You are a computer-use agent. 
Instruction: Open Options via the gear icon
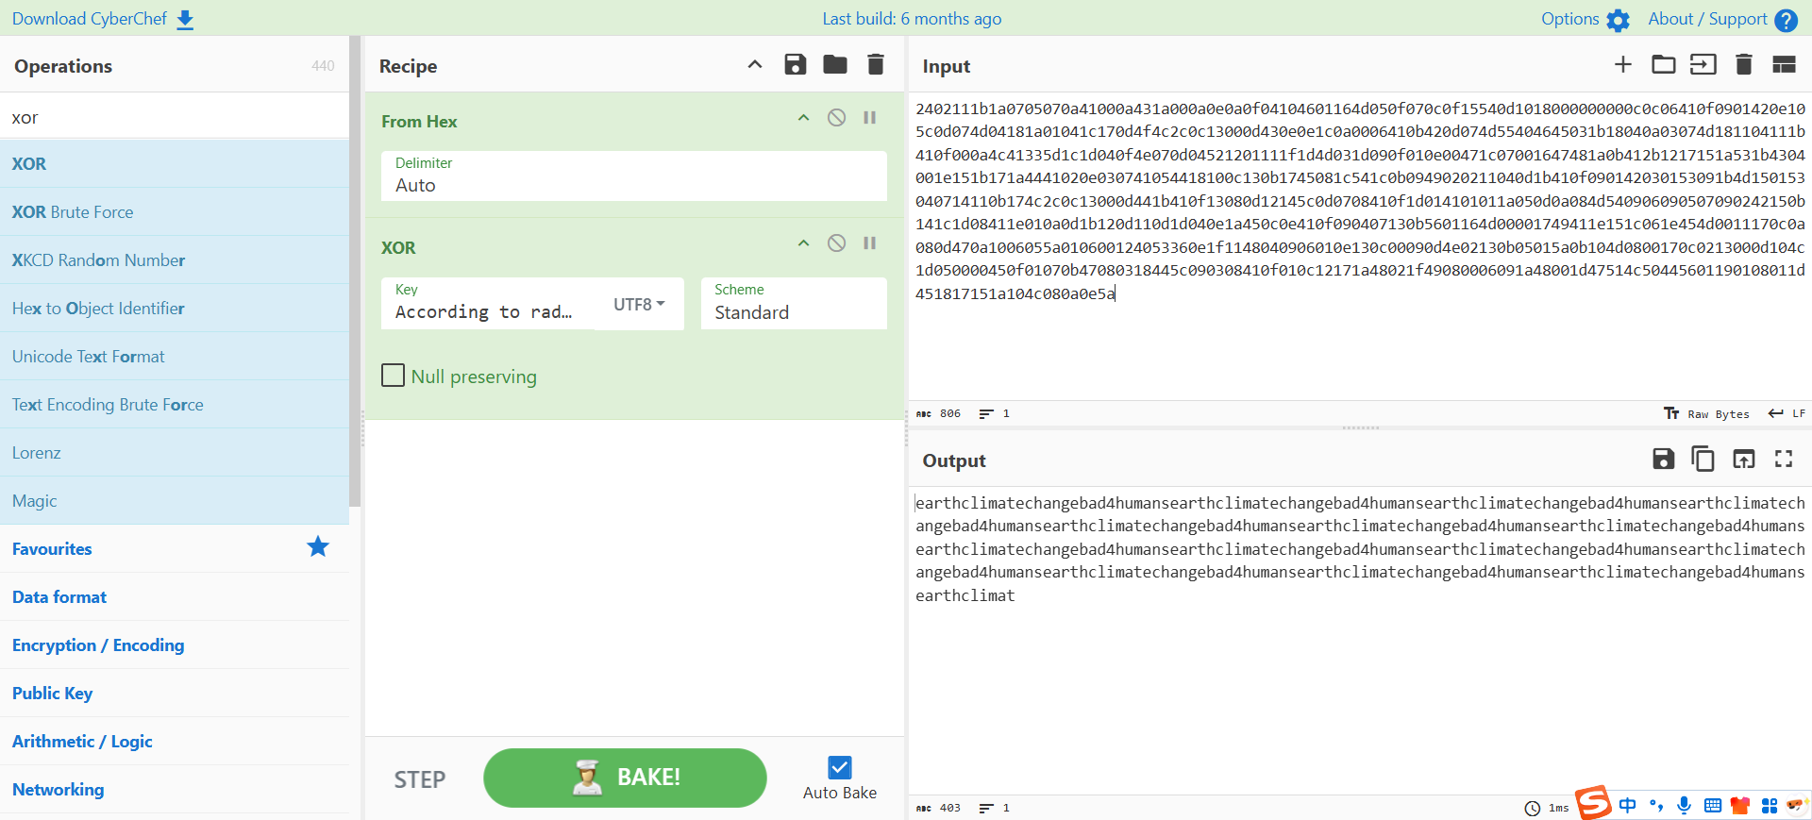1618,20
